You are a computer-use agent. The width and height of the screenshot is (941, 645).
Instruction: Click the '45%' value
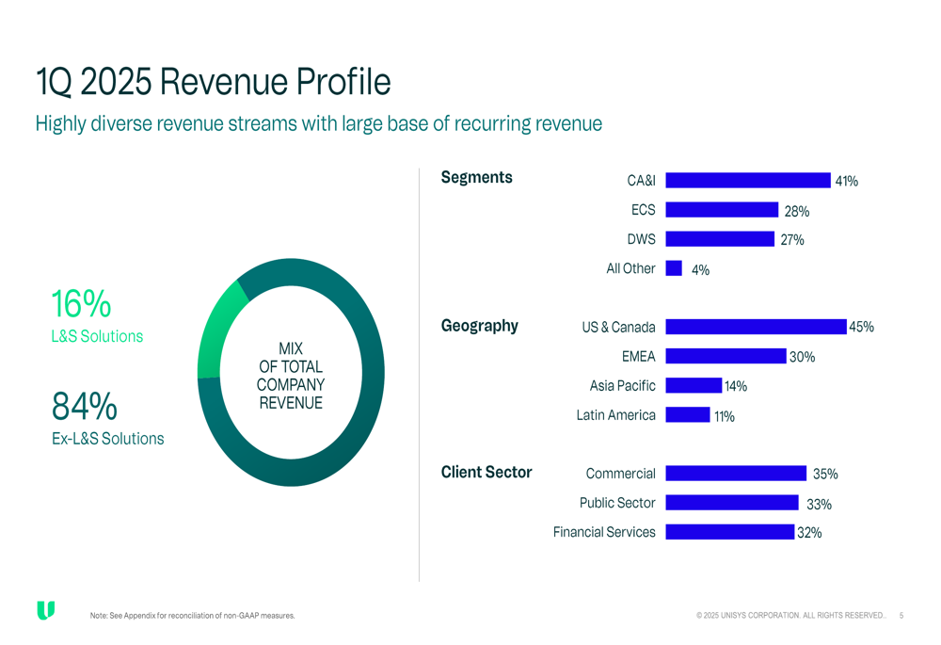861,327
